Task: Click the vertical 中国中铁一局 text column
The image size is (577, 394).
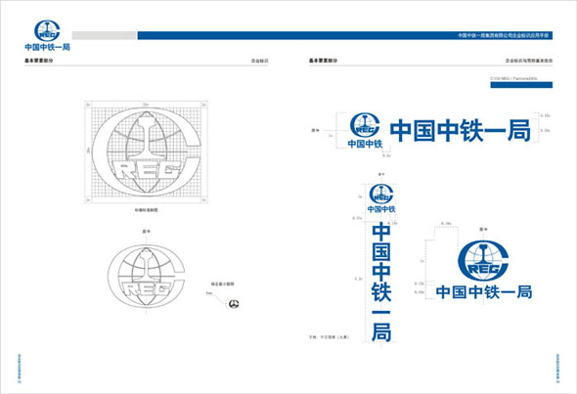Action: (x=381, y=283)
